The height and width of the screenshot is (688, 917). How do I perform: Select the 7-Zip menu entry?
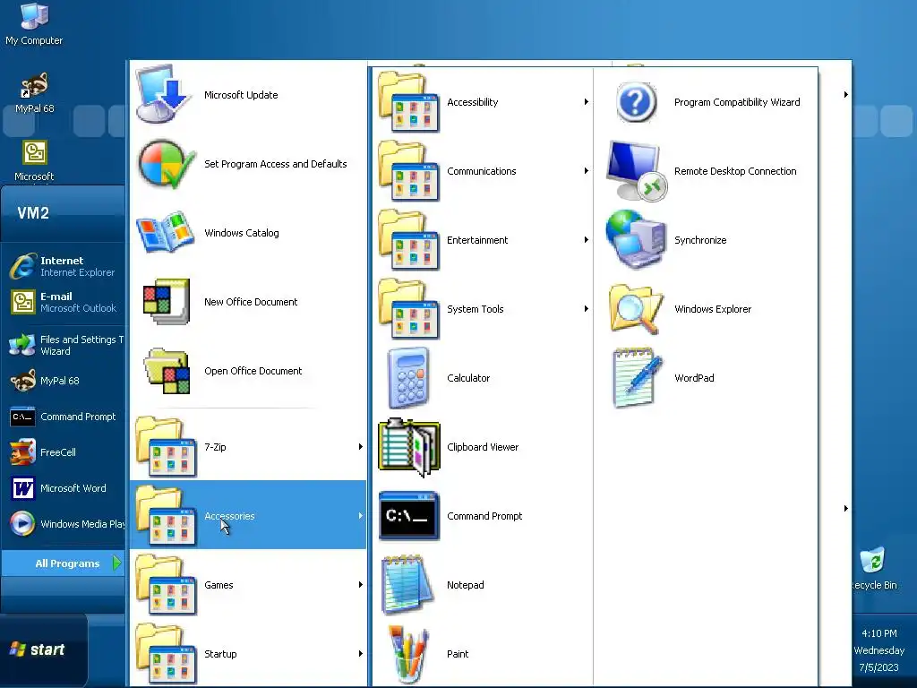(x=248, y=446)
